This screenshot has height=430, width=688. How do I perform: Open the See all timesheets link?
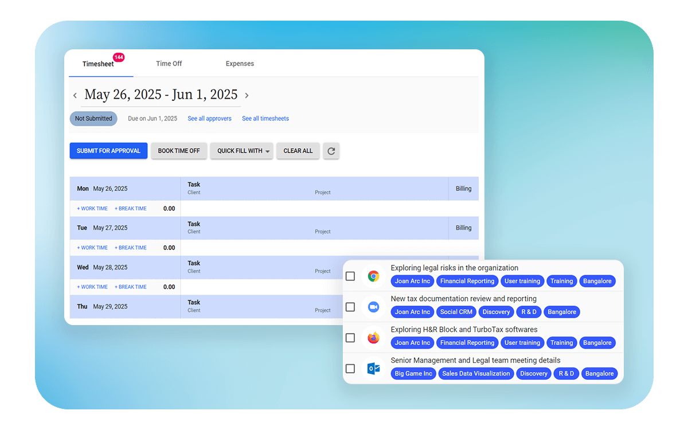[x=265, y=119]
